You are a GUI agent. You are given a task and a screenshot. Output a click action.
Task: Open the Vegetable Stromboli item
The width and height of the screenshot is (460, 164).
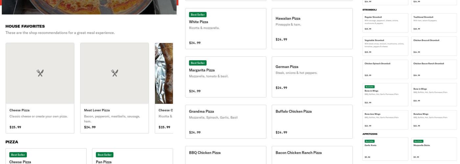pyautogui.click(x=385, y=46)
